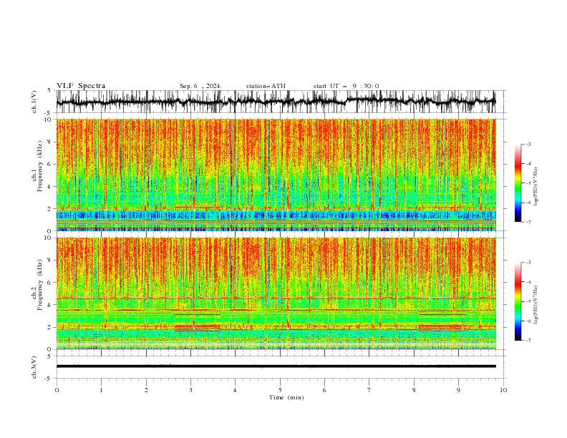Click the "-7" tick on ch.2 colorbar

(528, 341)
